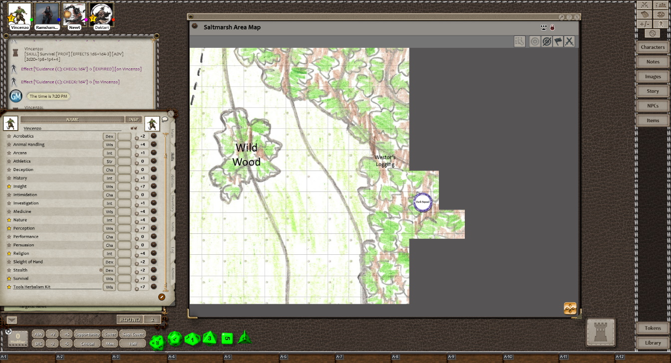Open the Actions tab on character sheet
671x363 pixels.
(173, 273)
